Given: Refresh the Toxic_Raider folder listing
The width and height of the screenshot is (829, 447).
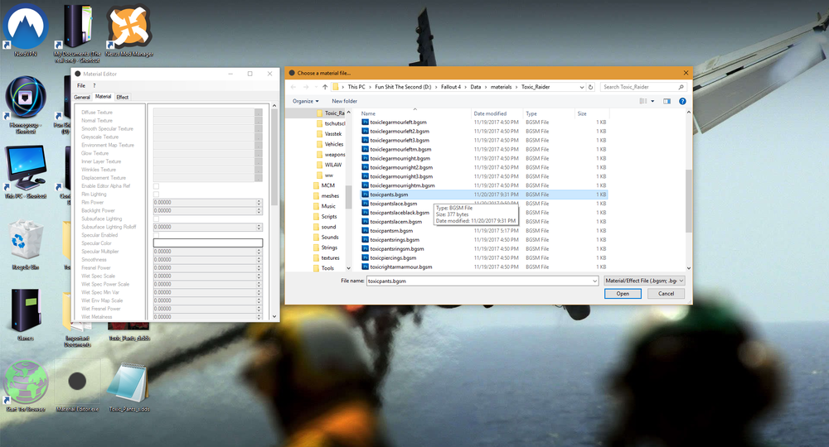Looking at the screenshot, I should click(x=591, y=87).
